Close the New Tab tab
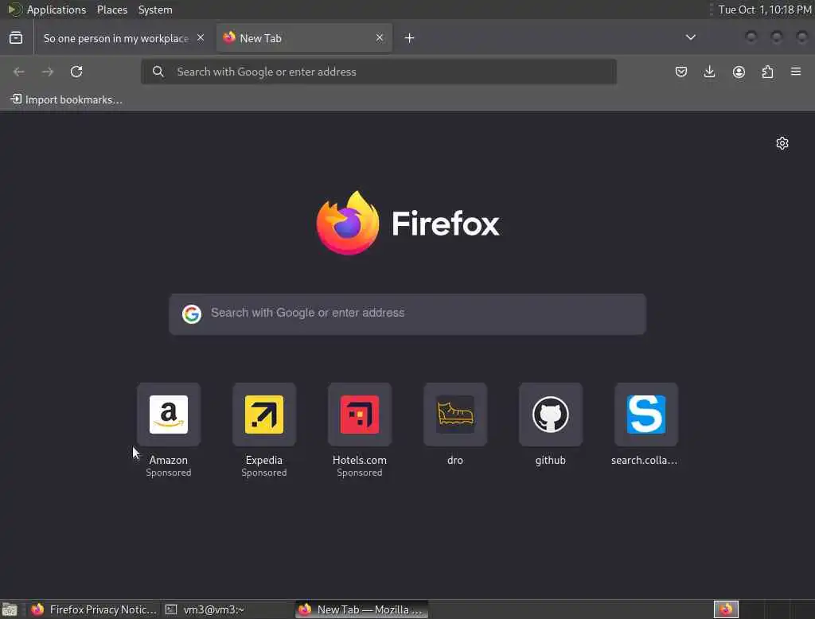The image size is (815, 619). pyautogui.click(x=380, y=38)
